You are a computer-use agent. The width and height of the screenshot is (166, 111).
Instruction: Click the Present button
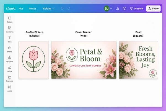coord(137,9)
